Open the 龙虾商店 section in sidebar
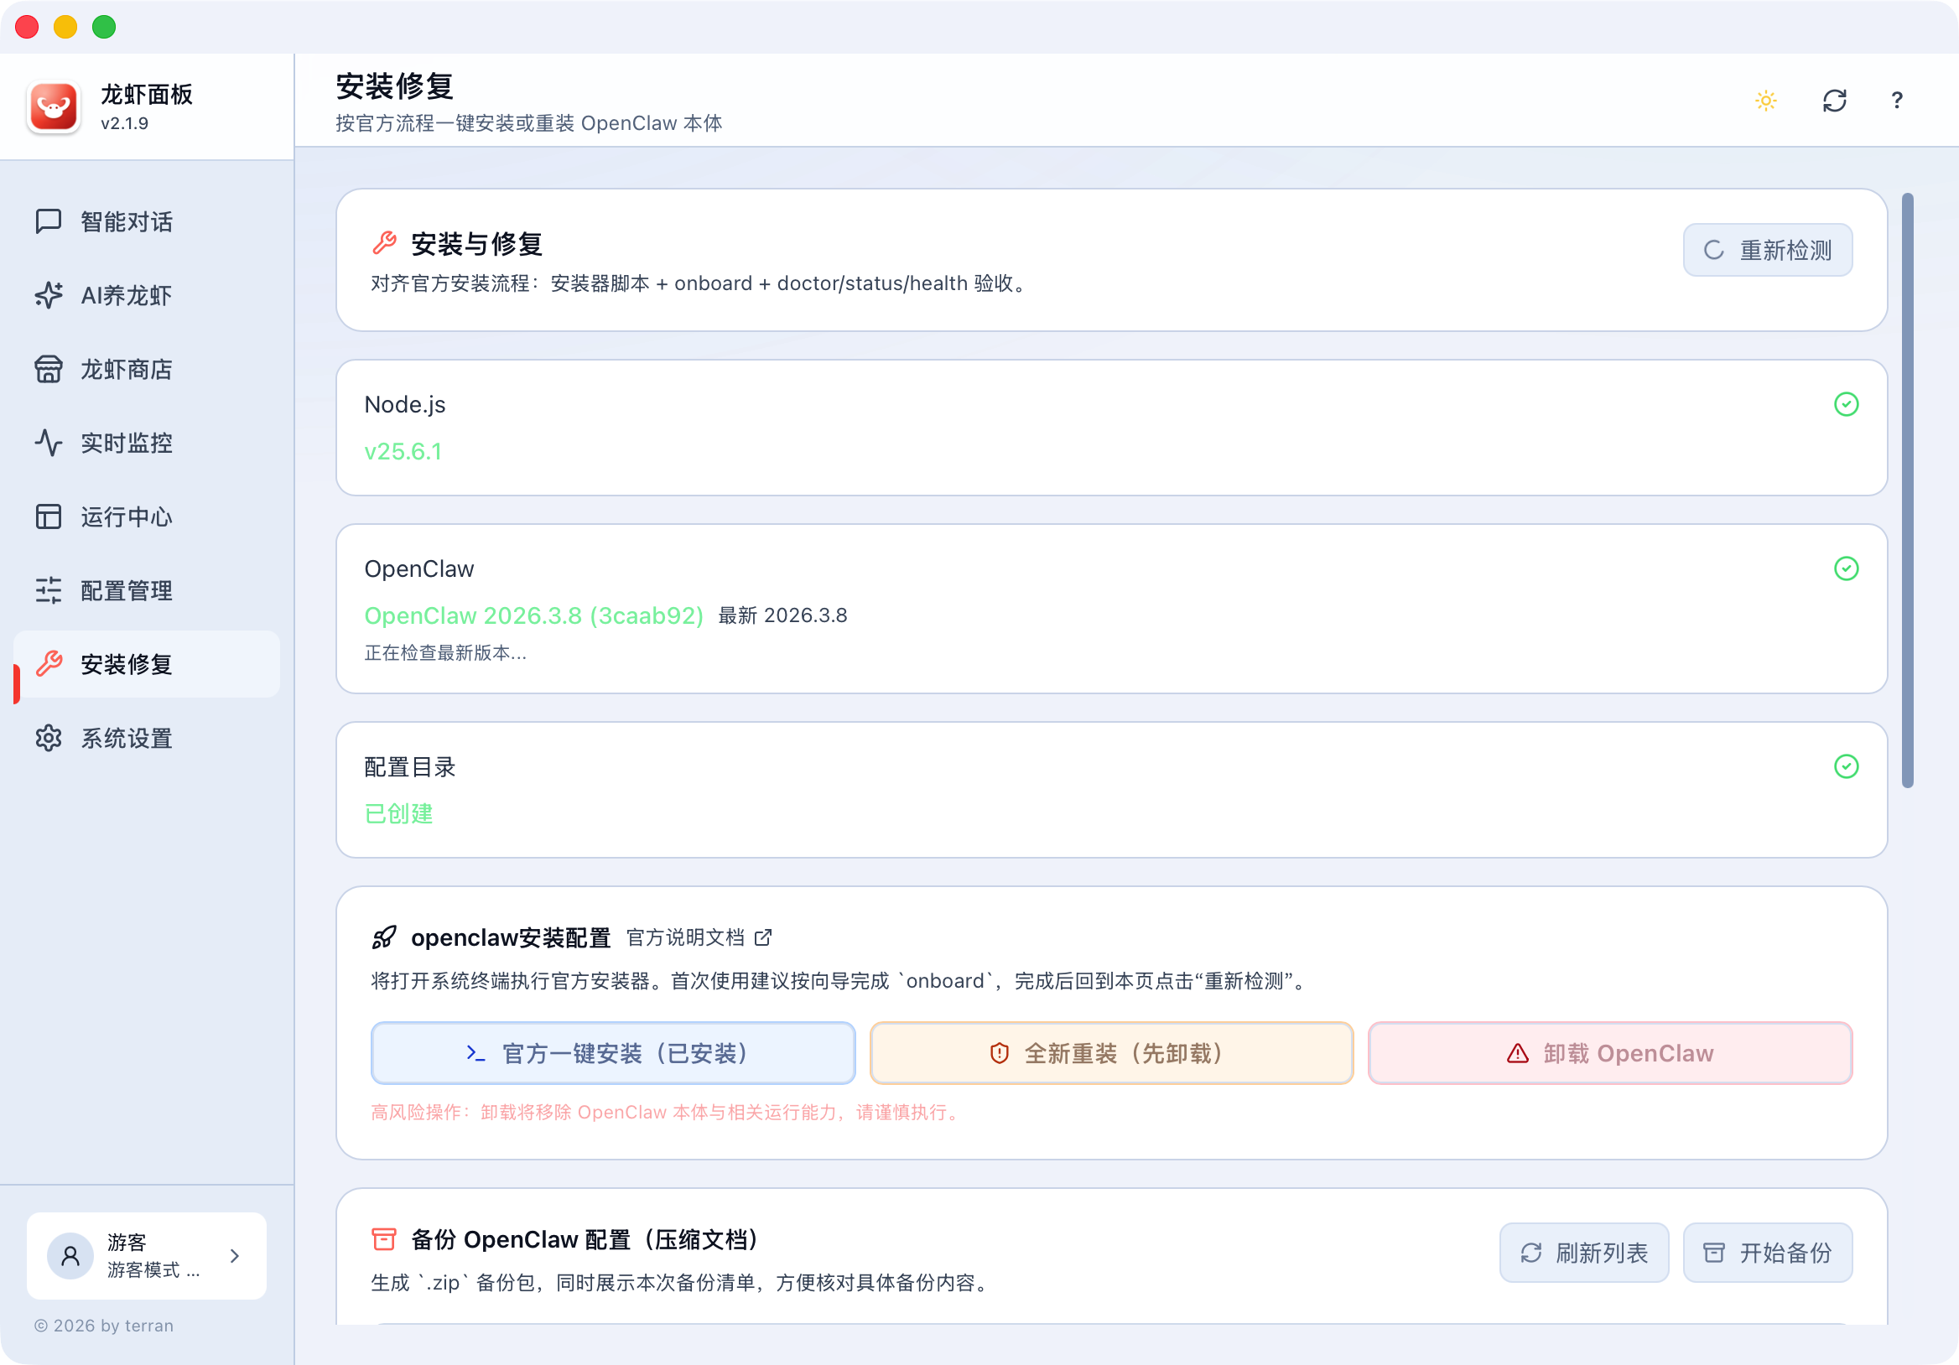The image size is (1959, 1365). pyautogui.click(x=127, y=370)
